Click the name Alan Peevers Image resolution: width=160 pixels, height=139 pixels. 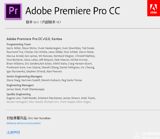[x=54, y=71]
